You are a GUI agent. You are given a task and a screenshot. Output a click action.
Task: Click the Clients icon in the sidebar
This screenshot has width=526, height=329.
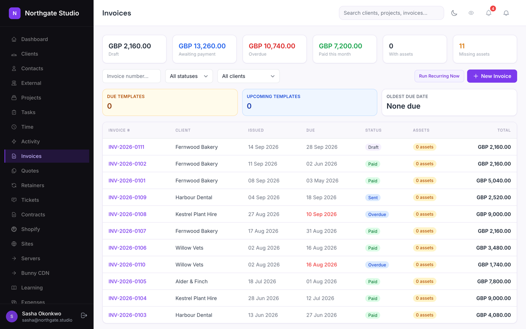[14, 54]
